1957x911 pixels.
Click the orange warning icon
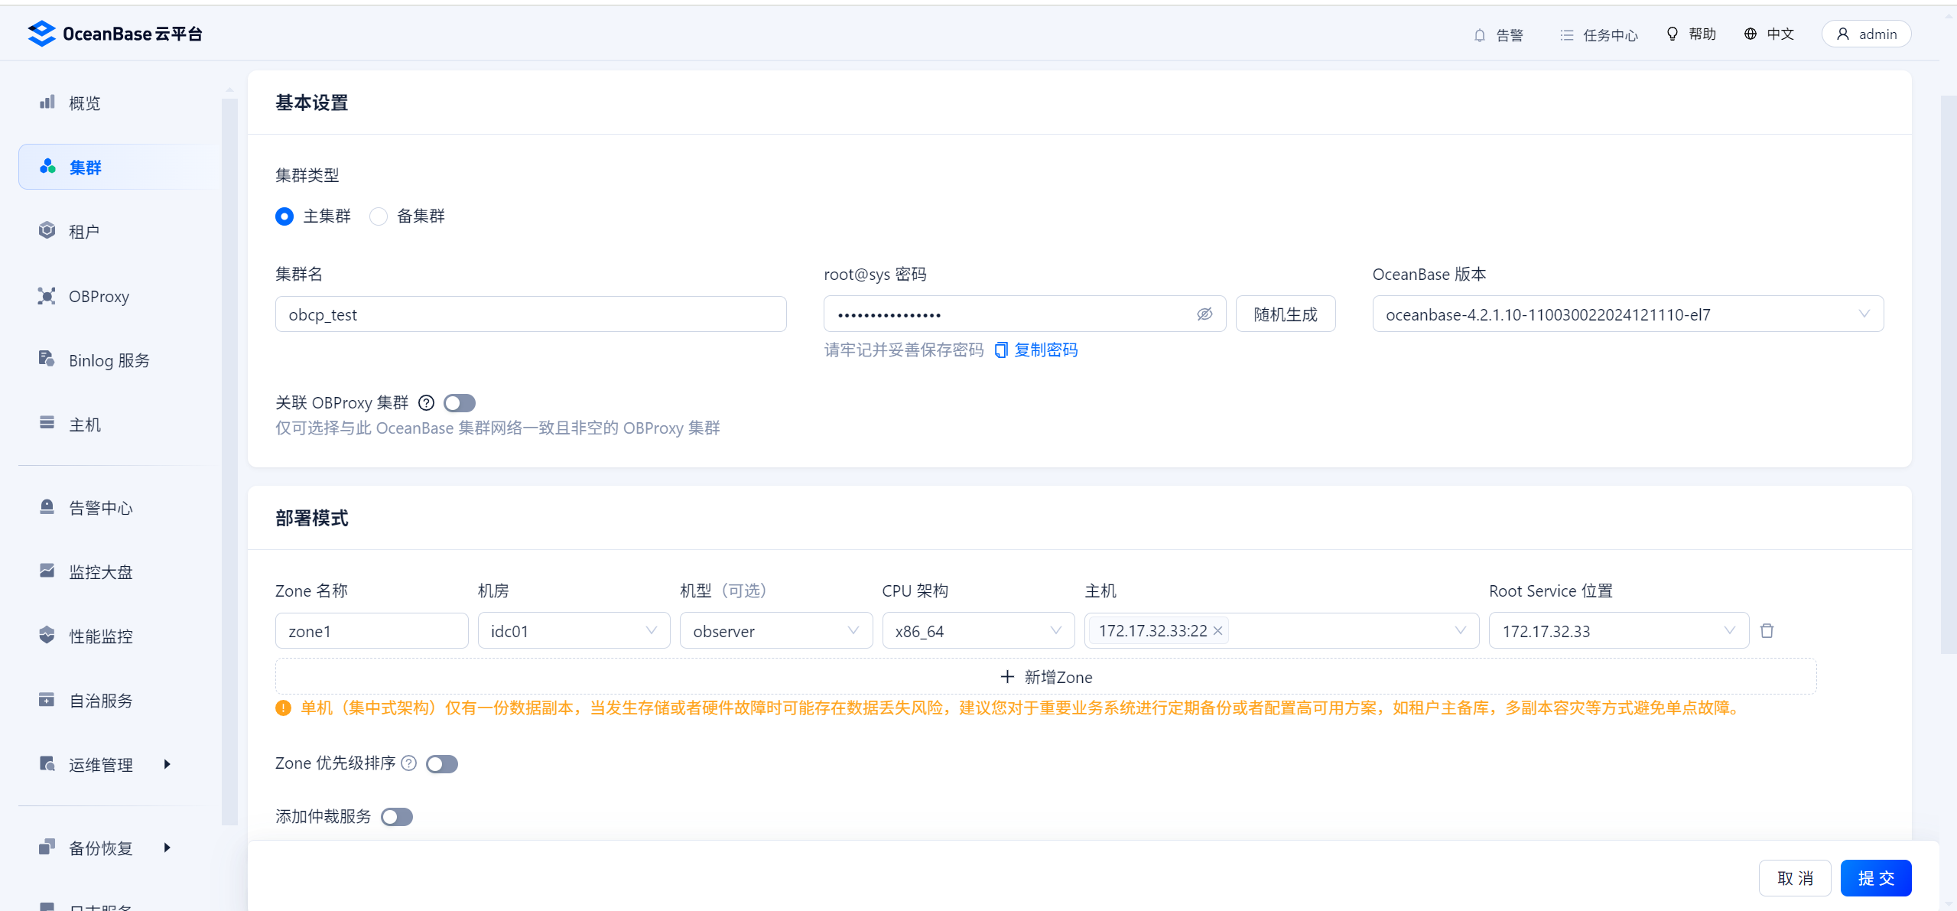[283, 708]
